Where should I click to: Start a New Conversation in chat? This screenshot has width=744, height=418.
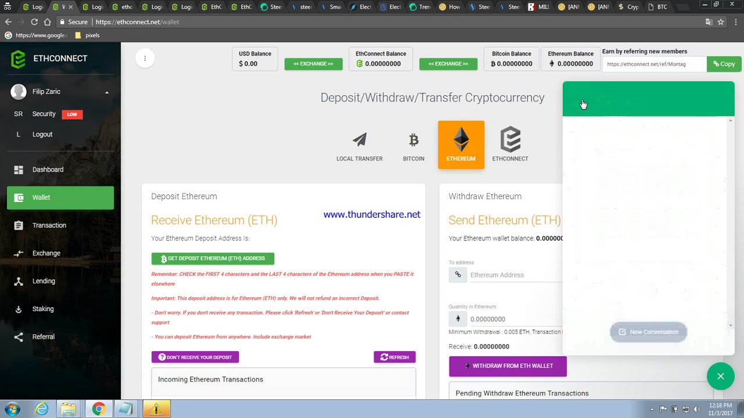pyautogui.click(x=648, y=332)
